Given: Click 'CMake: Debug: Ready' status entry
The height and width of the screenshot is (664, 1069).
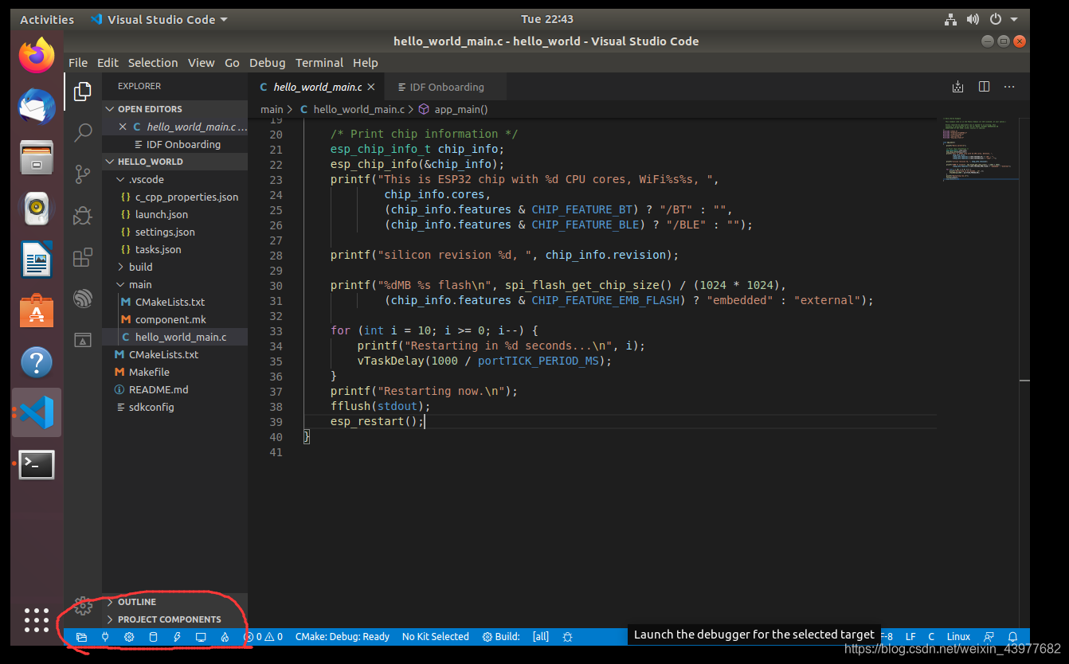Looking at the screenshot, I should (x=343, y=637).
